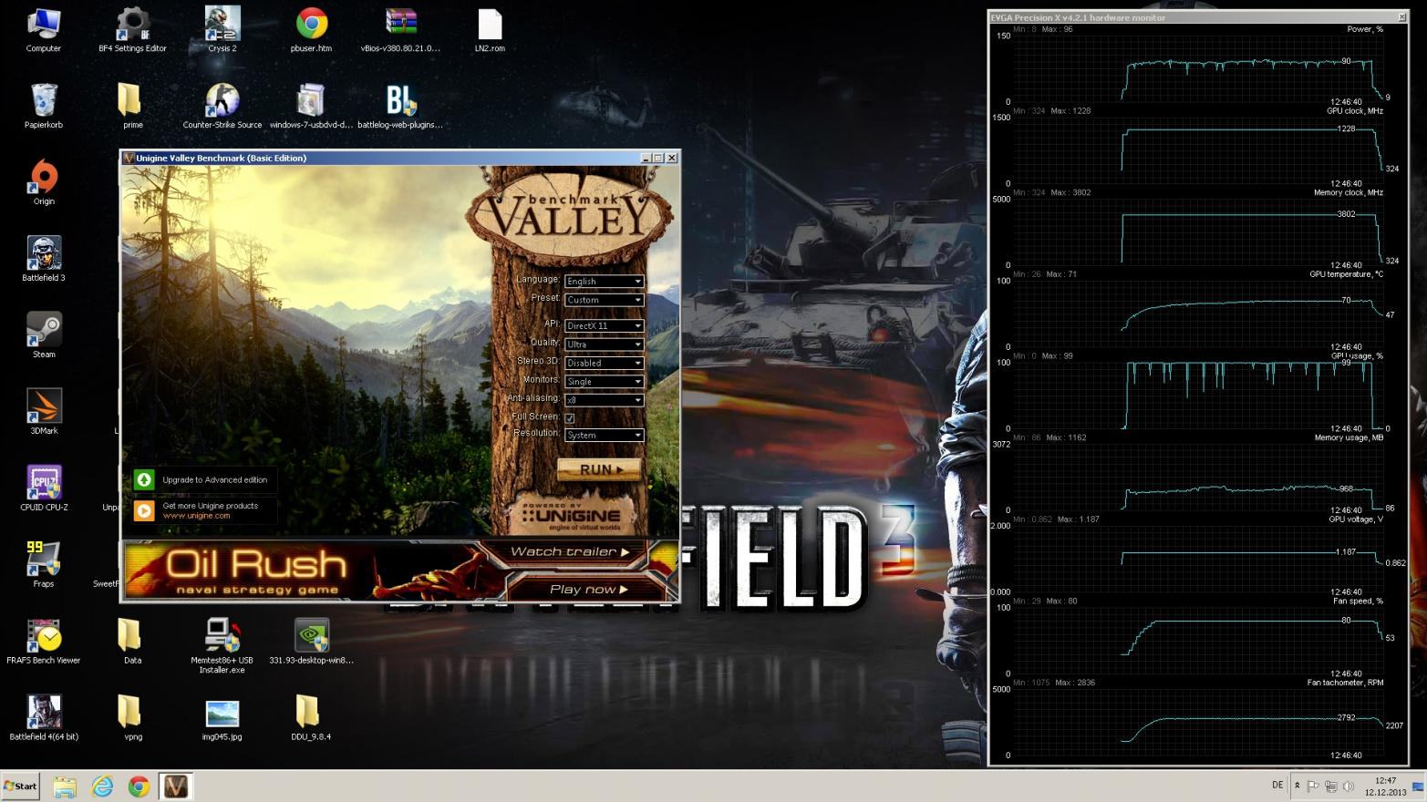Viewport: 1427px width, 802px height.
Task: Expand the API dropdown showing DirectX 11
Action: (x=604, y=325)
